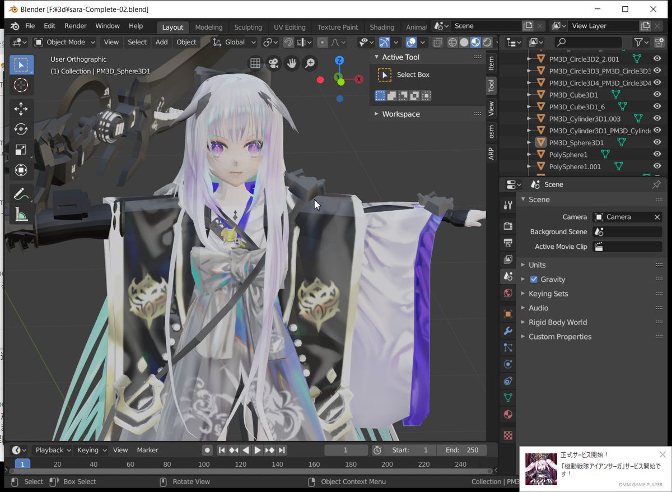Switch to the Shading workspace tab
Screen dimensions: 672x492
coord(382,27)
